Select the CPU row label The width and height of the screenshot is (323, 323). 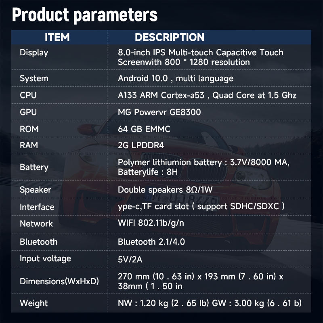pyautogui.click(x=28, y=95)
